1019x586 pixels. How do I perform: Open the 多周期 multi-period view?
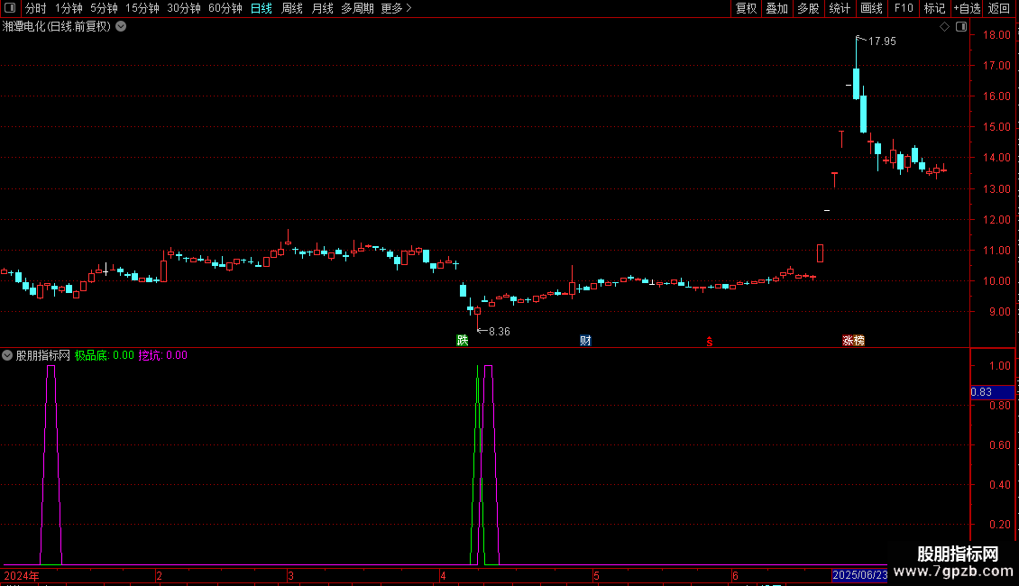point(357,8)
